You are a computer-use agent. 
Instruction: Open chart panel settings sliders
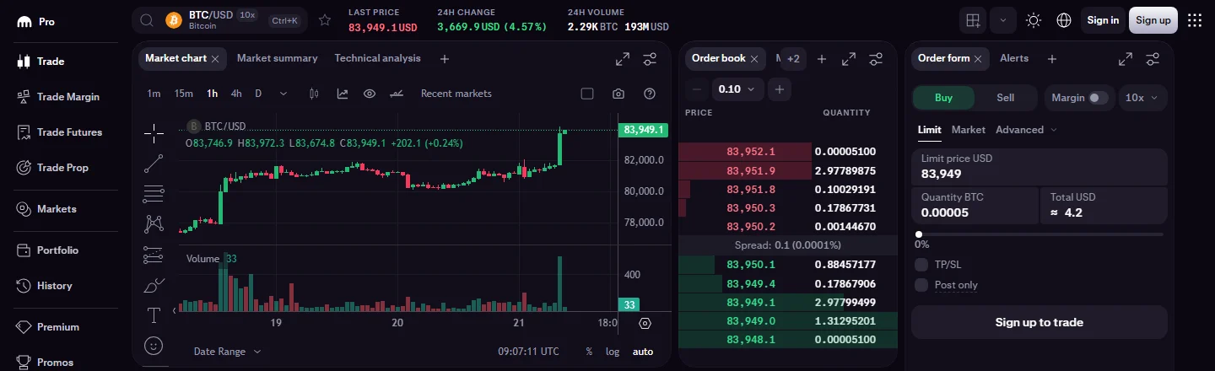coord(650,59)
